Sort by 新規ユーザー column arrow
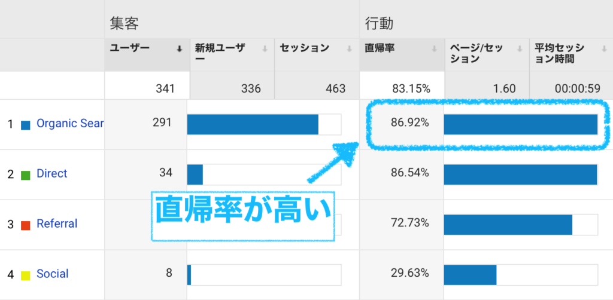Screen dimensions: 613x300 click(265, 50)
